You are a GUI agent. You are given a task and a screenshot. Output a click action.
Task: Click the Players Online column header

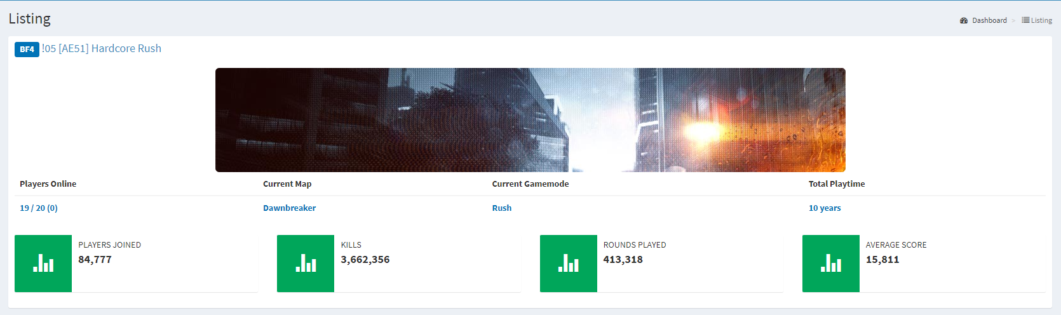pos(48,184)
